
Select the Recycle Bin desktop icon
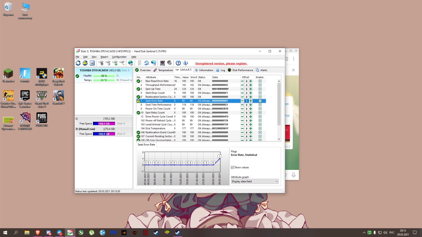(x=8, y=9)
